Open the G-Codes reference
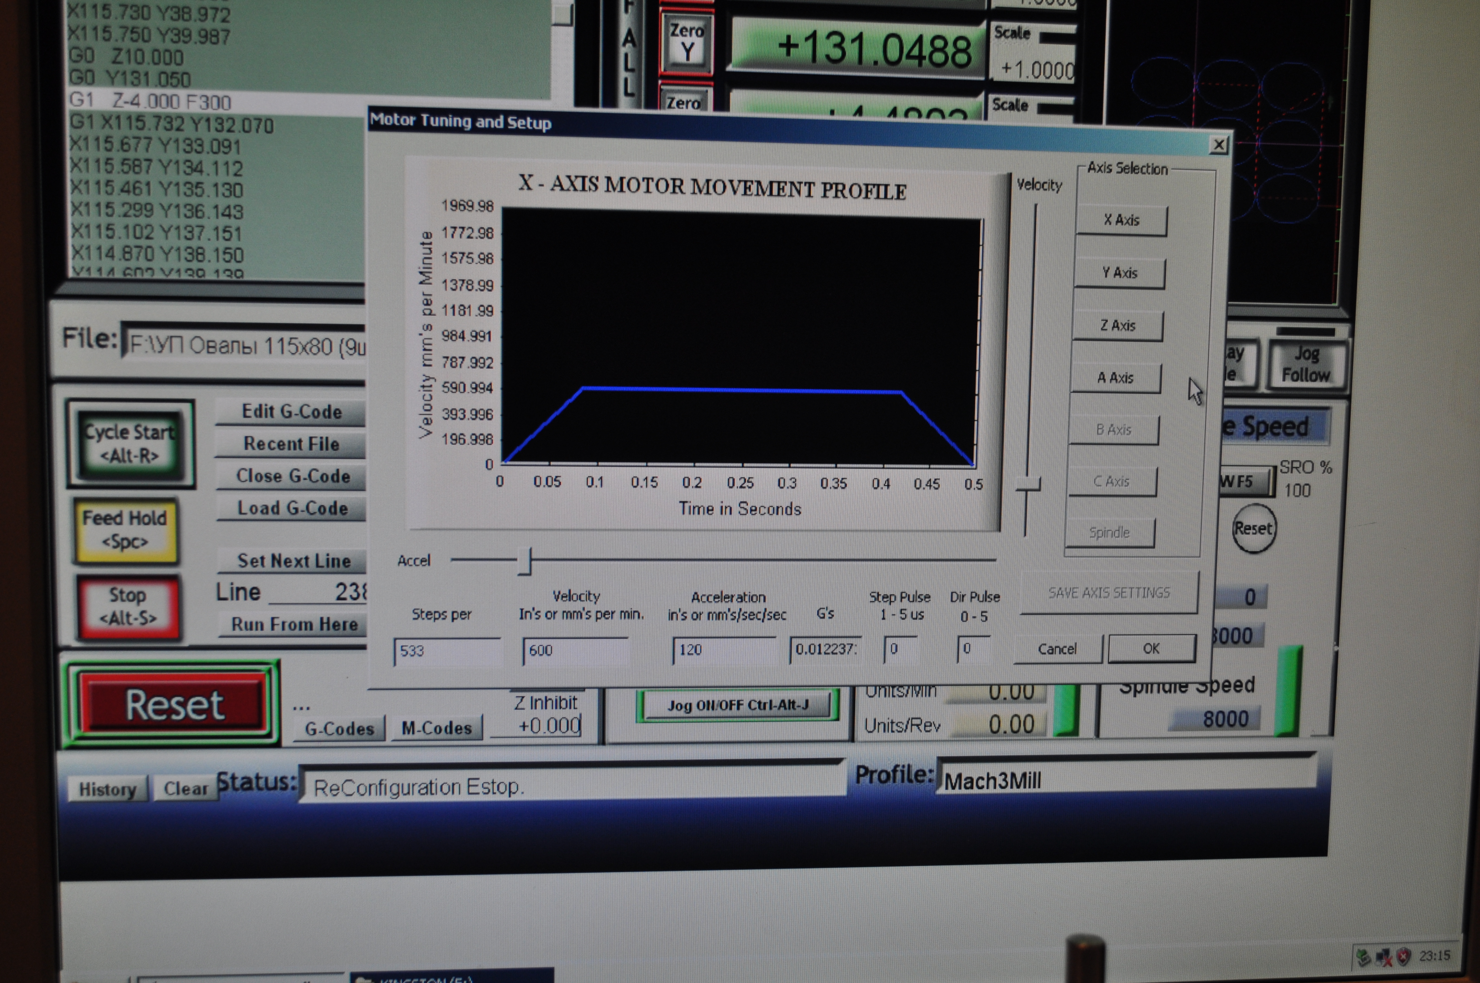The image size is (1480, 983). pyautogui.click(x=339, y=729)
